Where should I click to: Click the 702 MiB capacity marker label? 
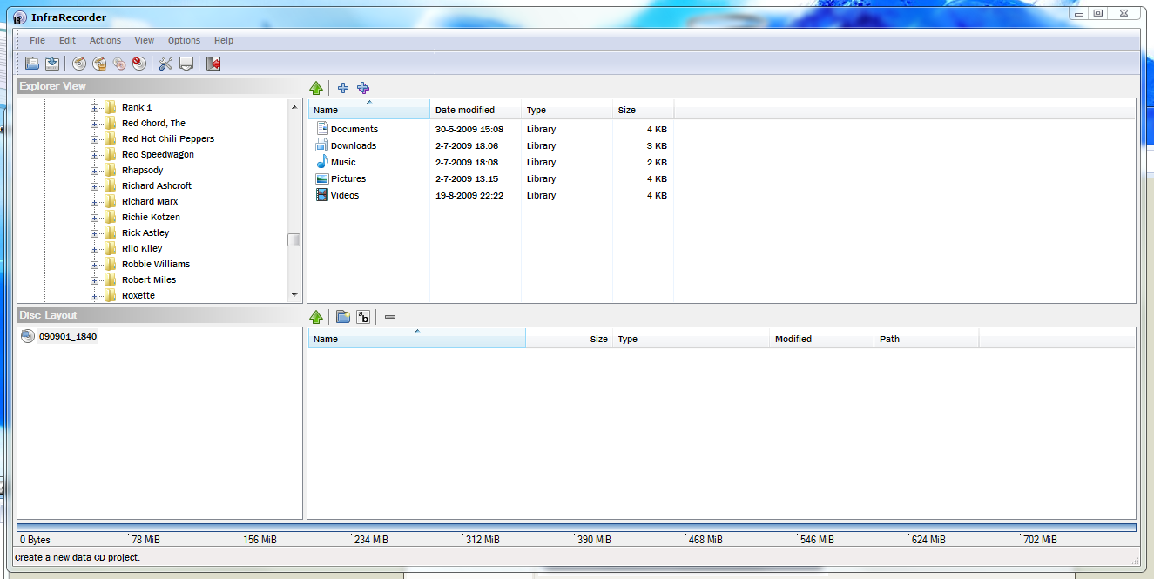coord(1040,540)
